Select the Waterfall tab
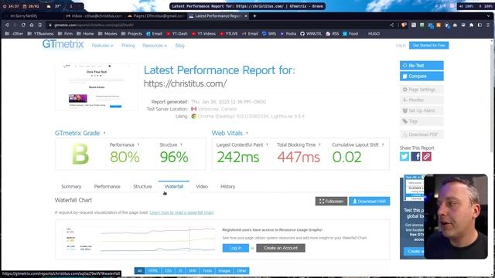 pos(173,187)
